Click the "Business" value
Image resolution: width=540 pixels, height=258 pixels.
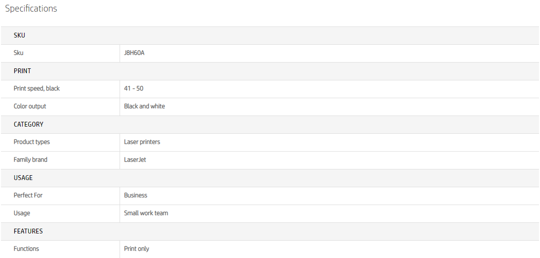[135, 195]
